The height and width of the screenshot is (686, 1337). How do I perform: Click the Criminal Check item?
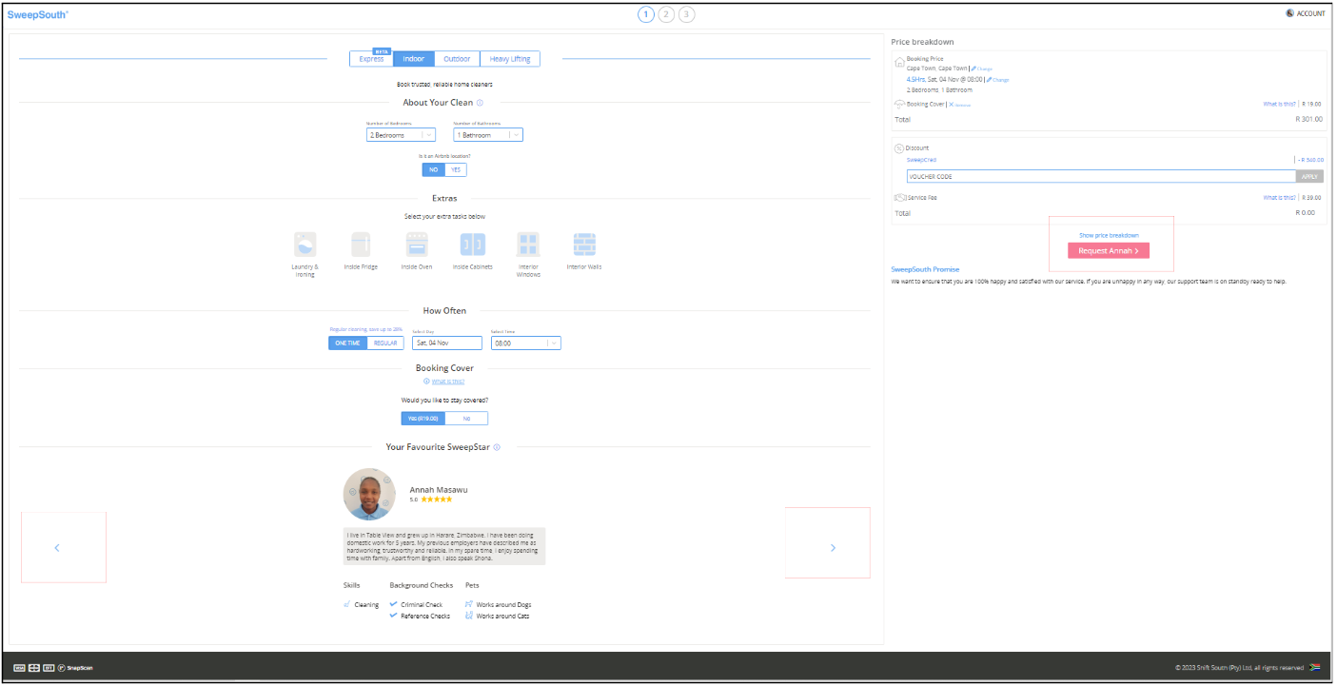tap(416, 604)
